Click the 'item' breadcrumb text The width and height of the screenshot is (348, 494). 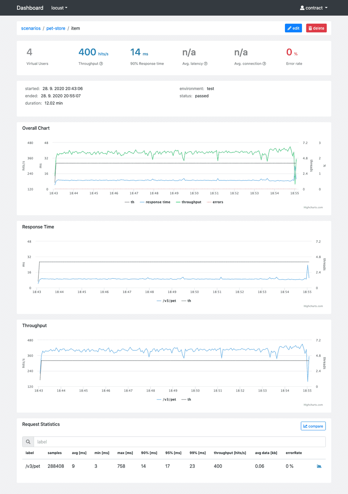75,28
